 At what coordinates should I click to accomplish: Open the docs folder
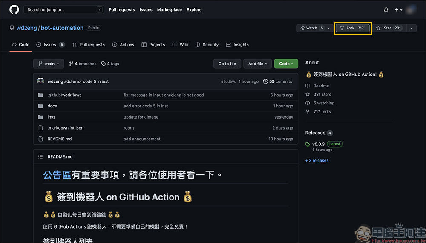52,106
